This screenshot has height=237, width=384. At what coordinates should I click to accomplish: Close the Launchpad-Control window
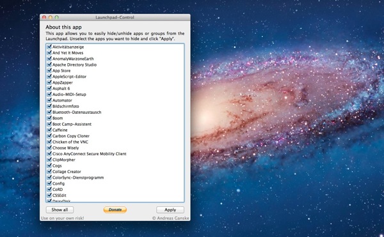[44, 17]
